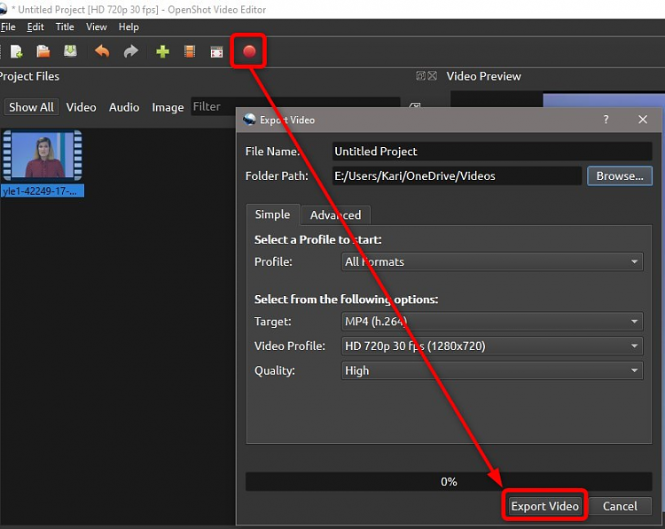Click the help question mark in Export dialog
665x529 pixels.
[606, 120]
